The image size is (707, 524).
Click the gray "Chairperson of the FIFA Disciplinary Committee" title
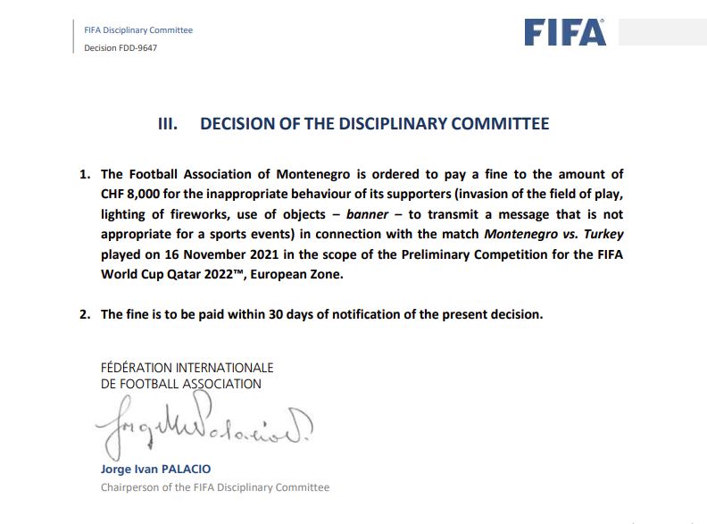point(215,487)
